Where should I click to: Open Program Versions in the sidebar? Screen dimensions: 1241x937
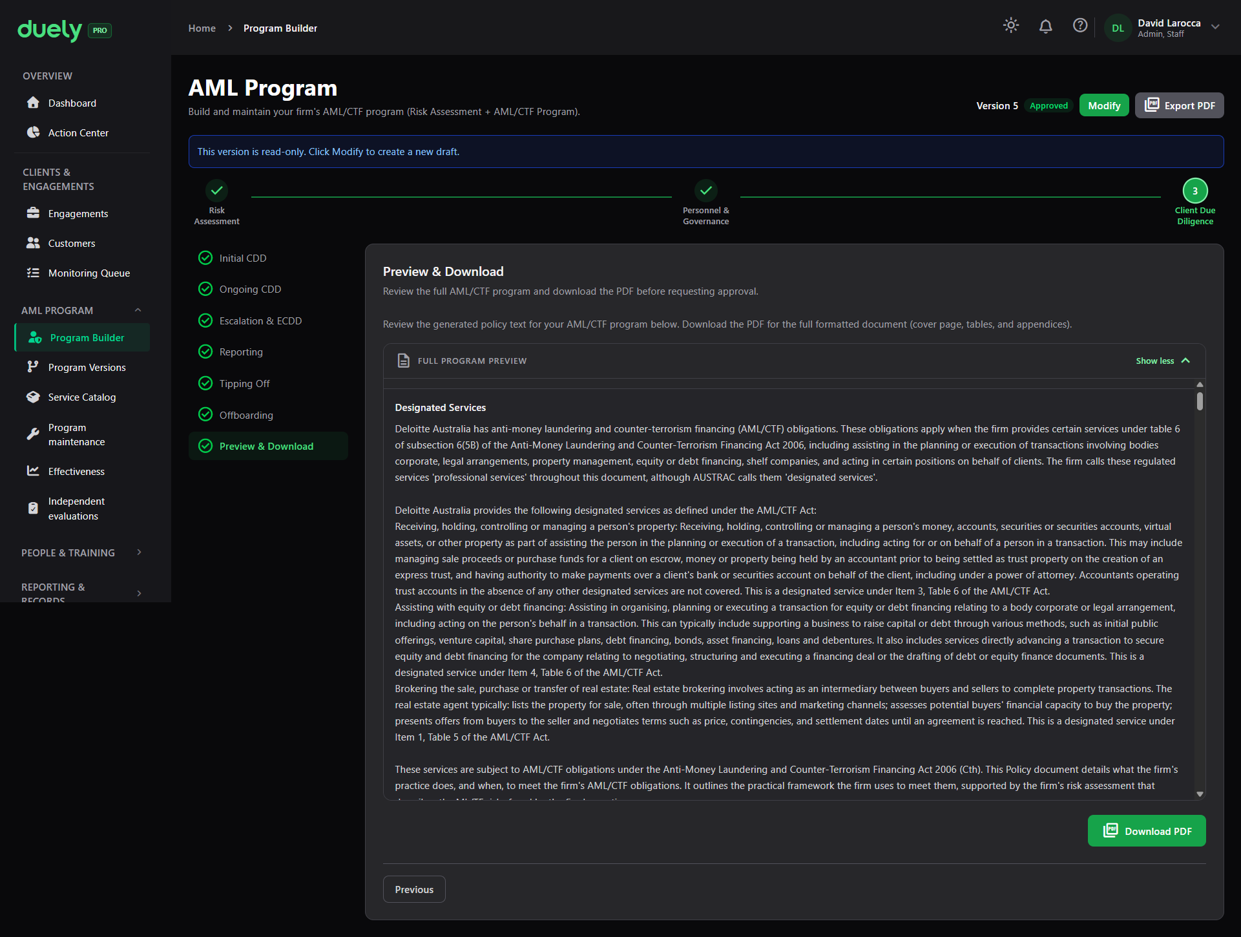[82, 367]
